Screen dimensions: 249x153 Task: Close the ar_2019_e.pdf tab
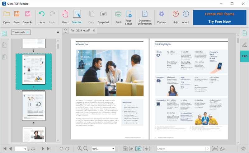coord(94,30)
